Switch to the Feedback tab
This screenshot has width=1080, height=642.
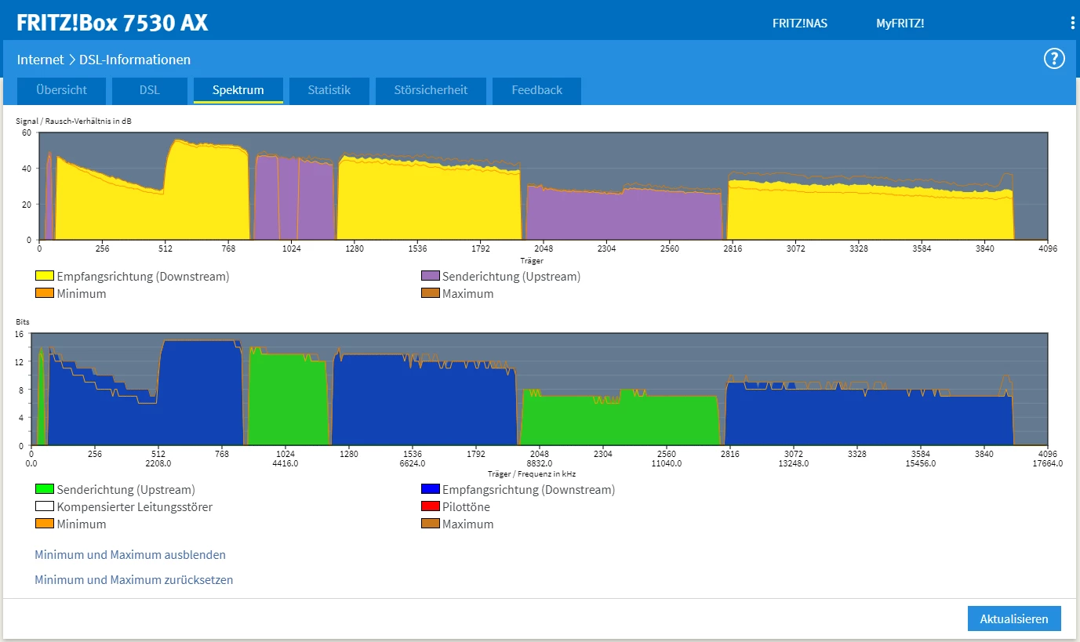(536, 90)
